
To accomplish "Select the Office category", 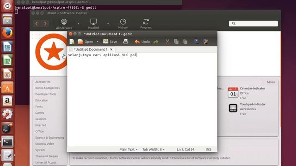I will [39, 131].
